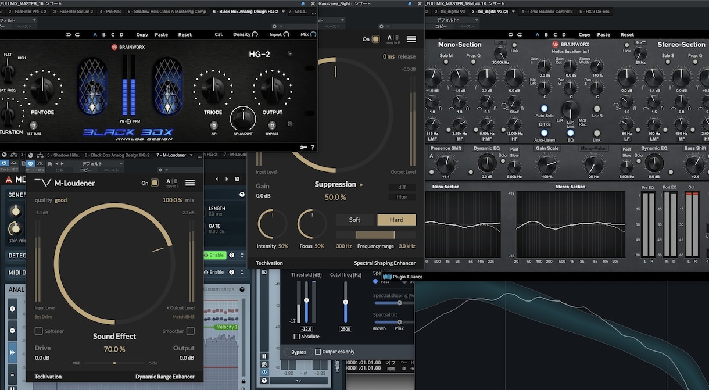Click the help icon next to Custom shape
Viewport: 709px width, 390px height.
click(x=242, y=289)
